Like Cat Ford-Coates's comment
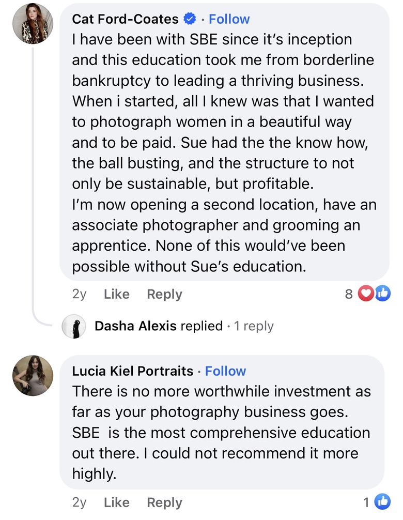The height and width of the screenshot is (520, 403). (116, 294)
